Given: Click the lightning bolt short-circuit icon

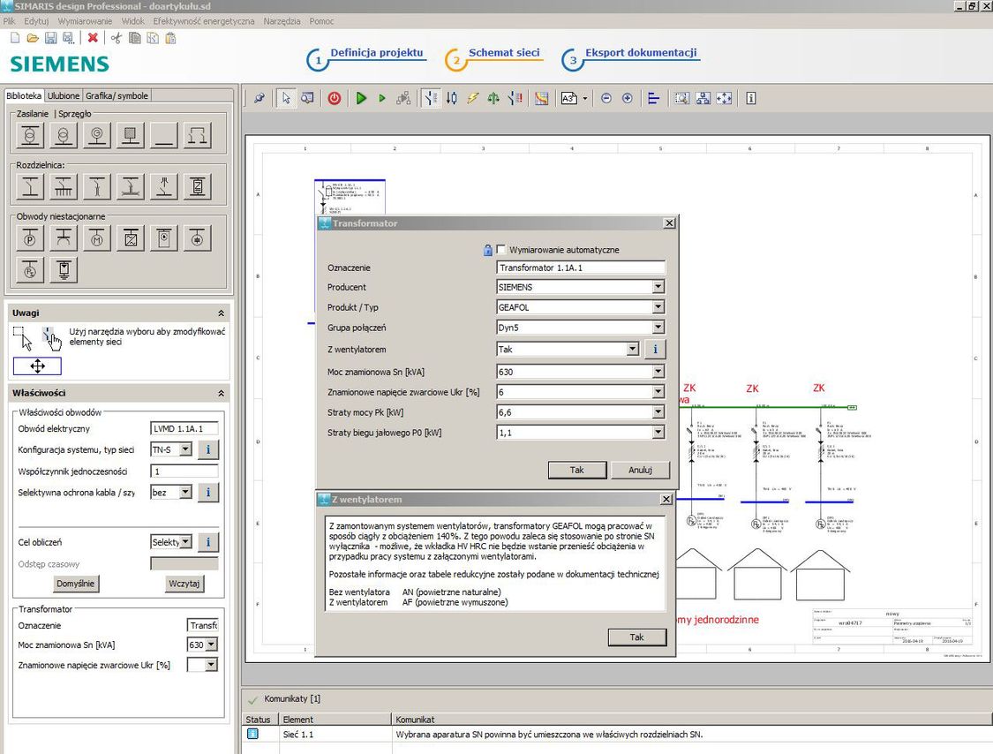Looking at the screenshot, I should click(472, 98).
